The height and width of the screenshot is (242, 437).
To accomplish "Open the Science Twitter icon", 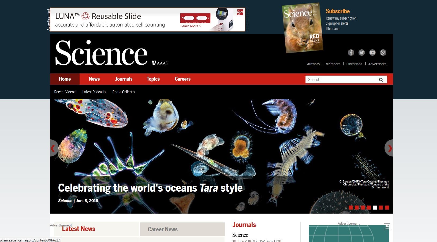I will [x=362, y=53].
